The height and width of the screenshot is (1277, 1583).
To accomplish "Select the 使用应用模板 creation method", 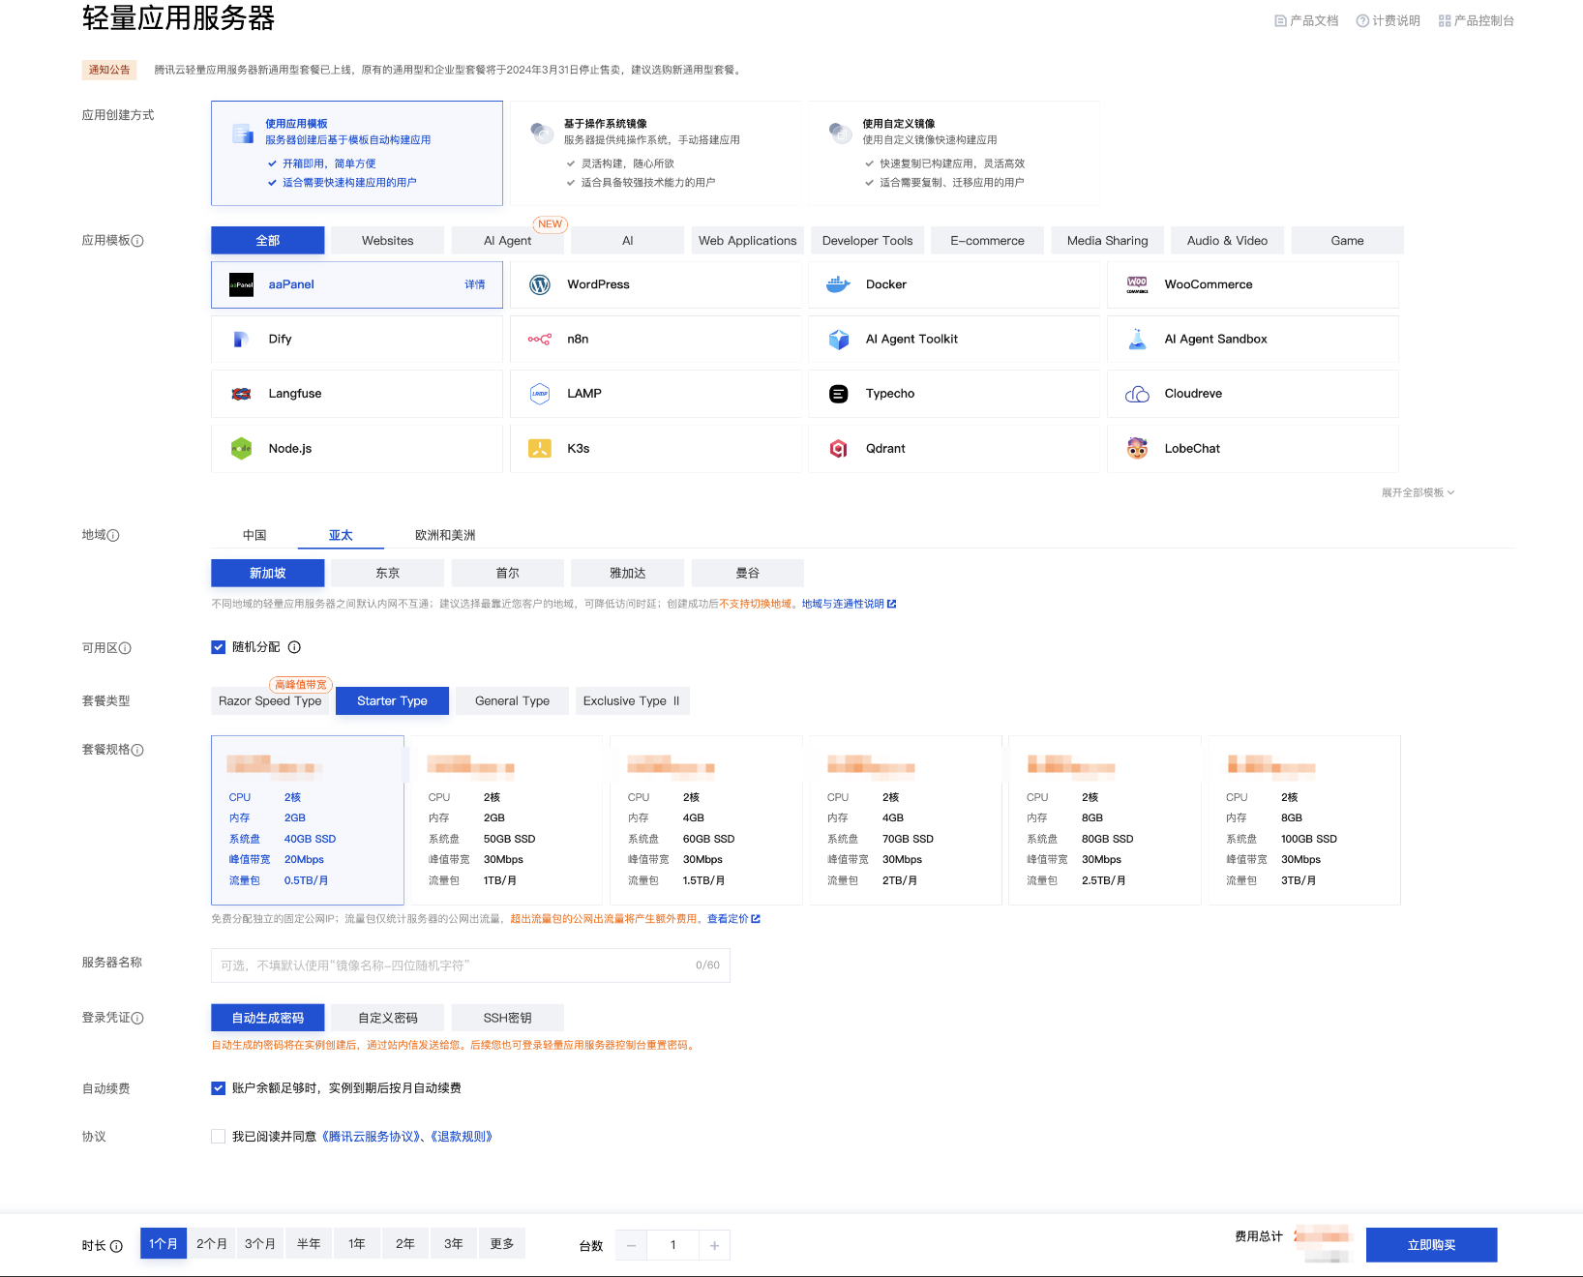I will (x=357, y=153).
